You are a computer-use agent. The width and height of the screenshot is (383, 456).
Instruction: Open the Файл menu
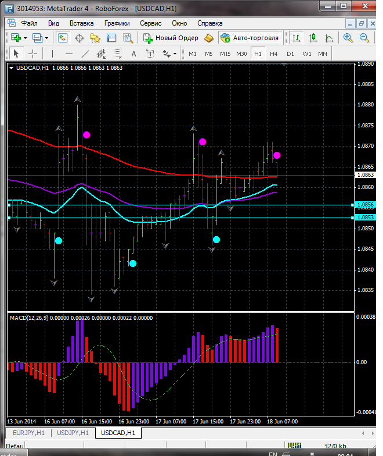pyautogui.click(x=29, y=23)
